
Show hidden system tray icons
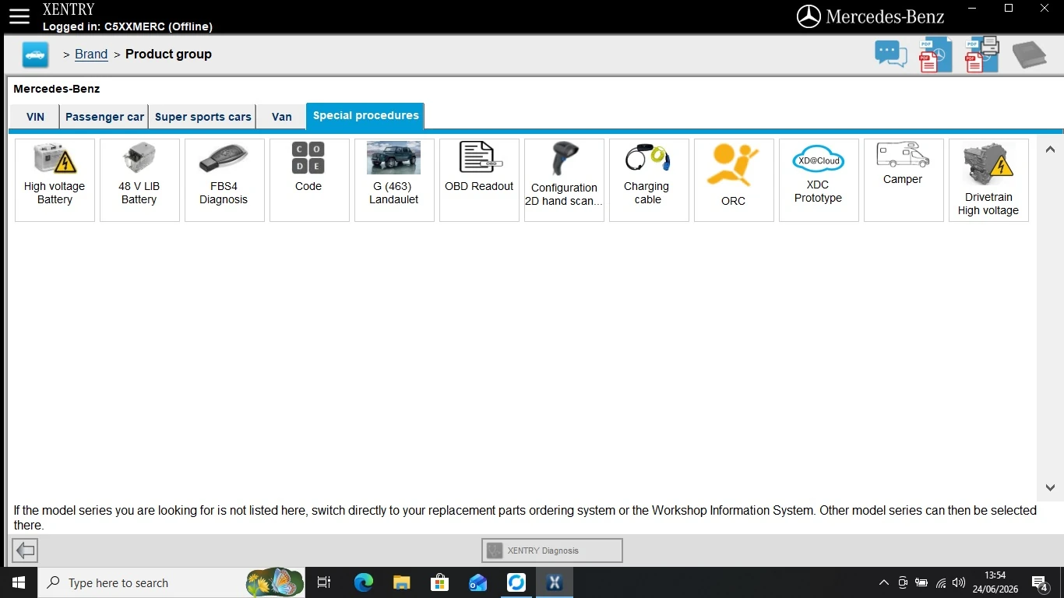click(x=883, y=582)
